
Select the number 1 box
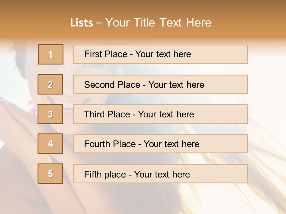click(51, 54)
